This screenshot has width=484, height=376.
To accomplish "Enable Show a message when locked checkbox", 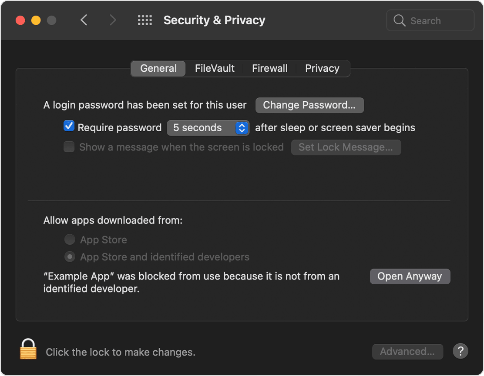I will pos(69,147).
